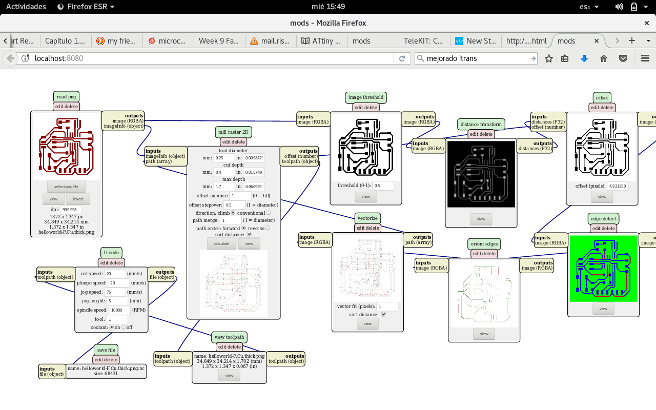Click the dpi input field
The height and width of the screenshot is (410, 656).
click(x=71, y=210)
